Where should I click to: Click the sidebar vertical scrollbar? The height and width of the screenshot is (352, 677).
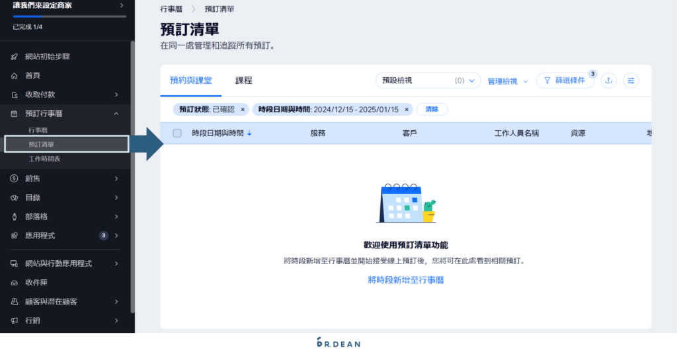tap(132, 177)
